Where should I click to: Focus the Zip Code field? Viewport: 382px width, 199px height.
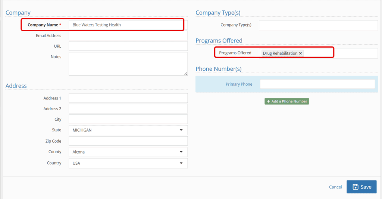(x=128, y=141)
